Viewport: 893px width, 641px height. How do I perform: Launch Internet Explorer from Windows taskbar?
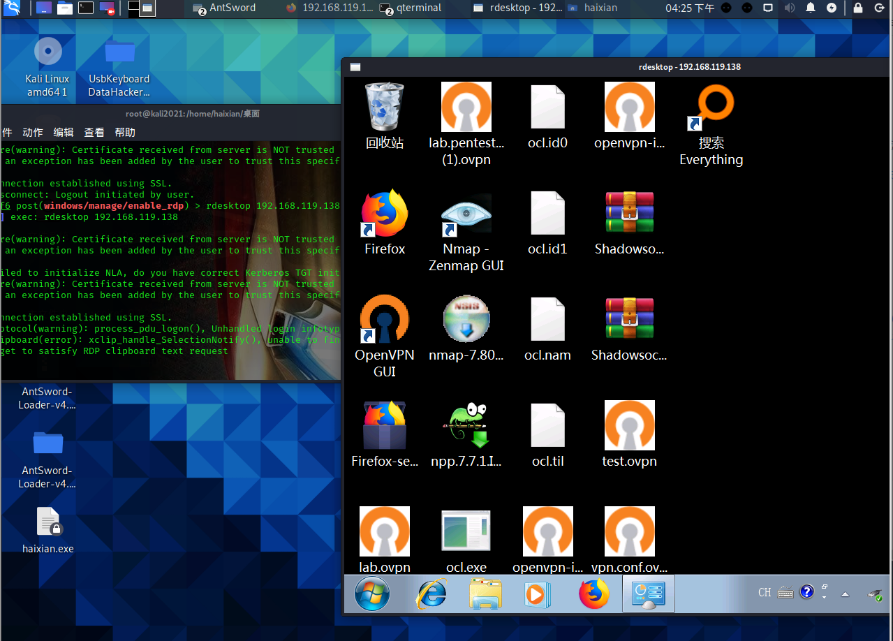(x=431, y=594)
